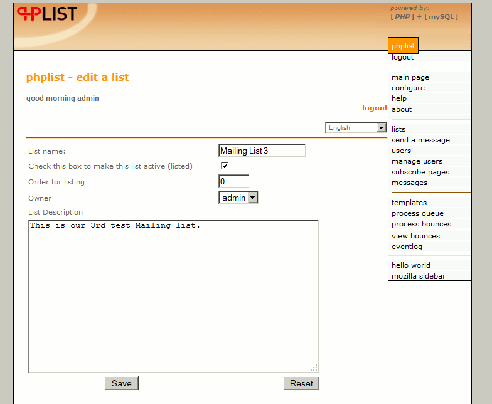Open view bounces
This screenshot has height=404, width=492.
pyautogui.click(x=415, y=236)
